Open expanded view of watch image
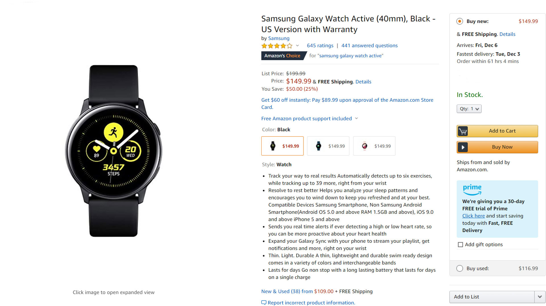Viewport: 546px width, 306px height. coord(113,151)
